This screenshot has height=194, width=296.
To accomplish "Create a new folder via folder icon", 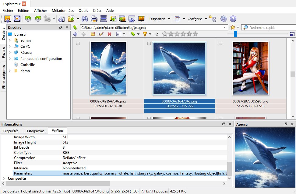I will click(93, 34).
